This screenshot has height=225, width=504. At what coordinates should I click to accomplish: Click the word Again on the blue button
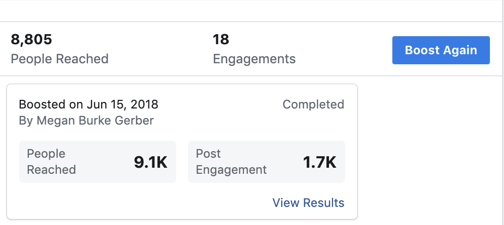click(460, 50)
